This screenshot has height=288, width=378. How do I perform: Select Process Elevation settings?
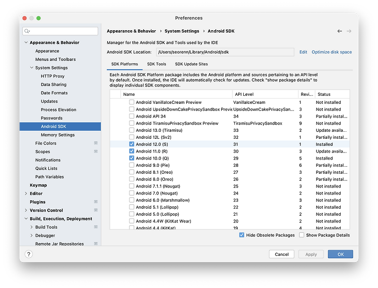[x=59, y=110]
